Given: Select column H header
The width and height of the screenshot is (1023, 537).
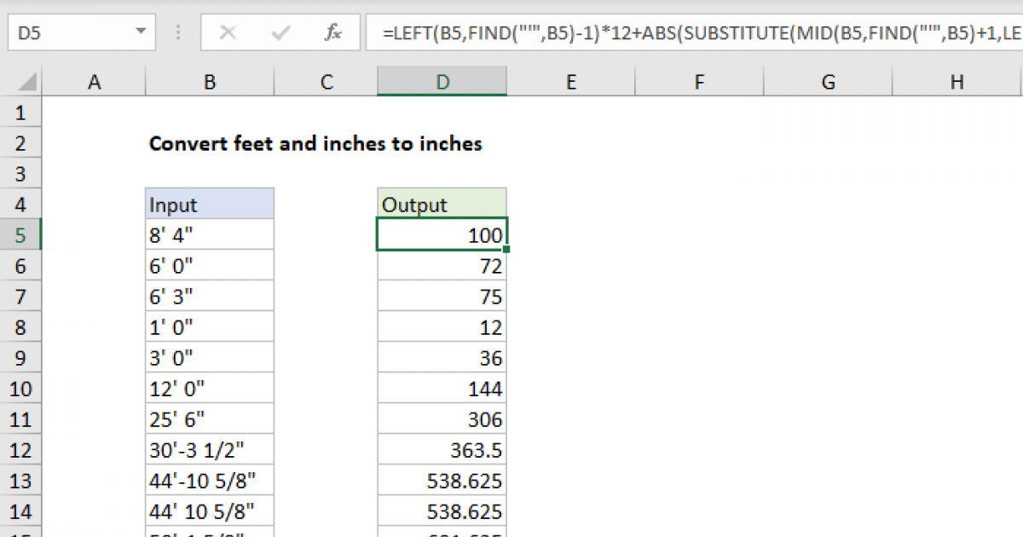Looking at the screenshot, I should pos(957,82).
